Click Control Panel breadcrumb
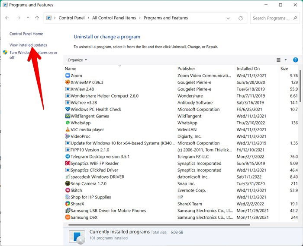The width and height of the screenshot is (303, 246). (71, 18)
